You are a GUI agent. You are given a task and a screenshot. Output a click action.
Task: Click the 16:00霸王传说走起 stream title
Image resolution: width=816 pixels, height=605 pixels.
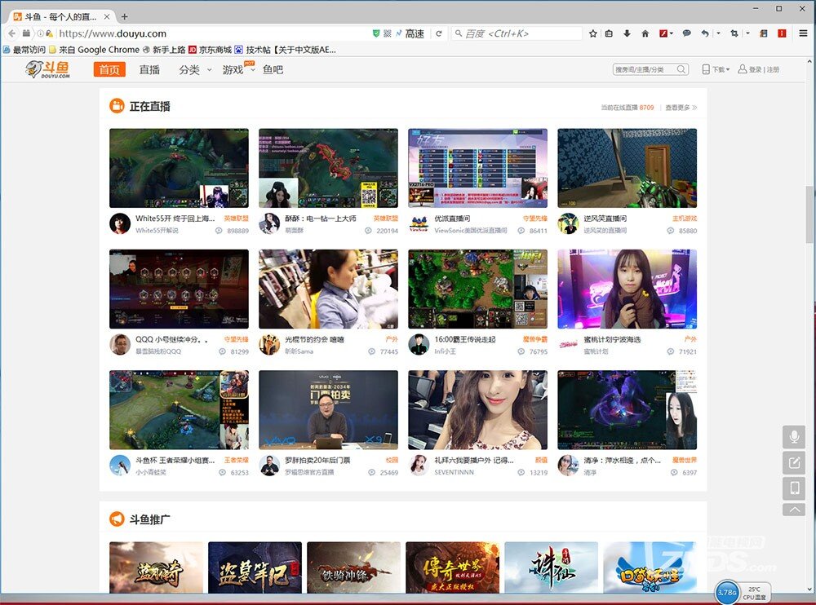465,339
